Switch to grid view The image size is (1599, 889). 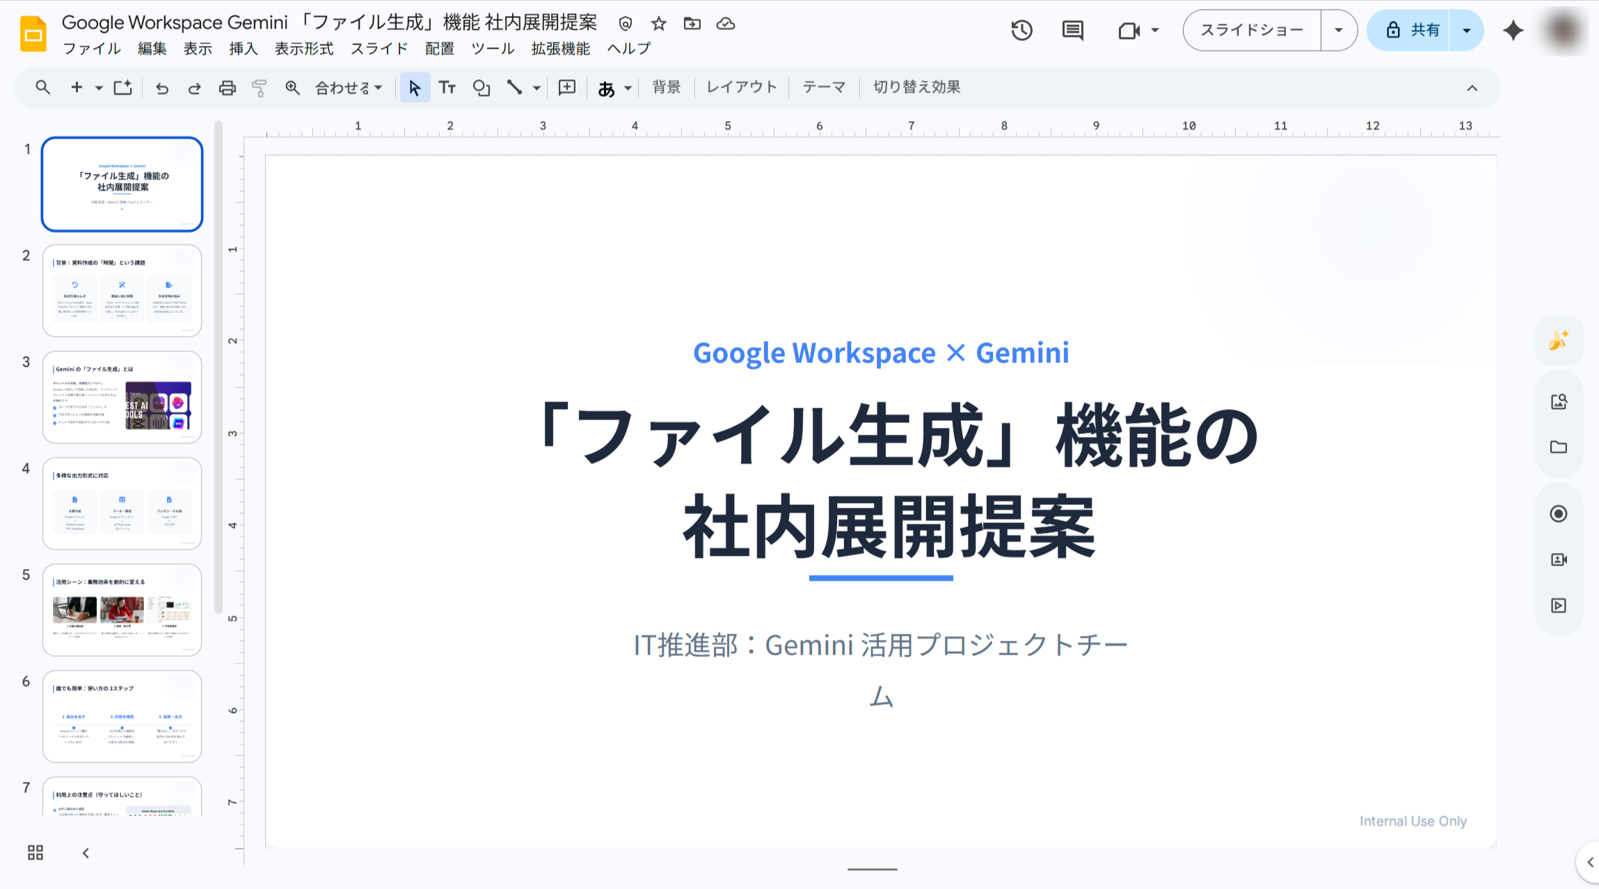click(x=35, y=853)
